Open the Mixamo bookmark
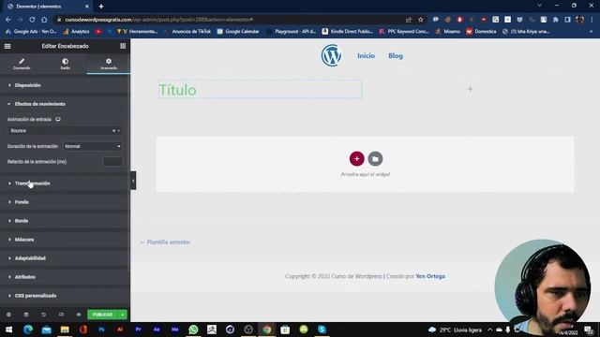The image size is (600, 337). coord(447,31)
